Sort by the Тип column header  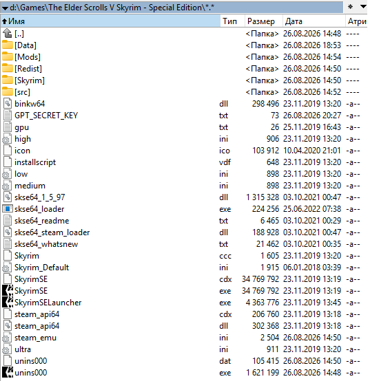[x=233, y=21]
